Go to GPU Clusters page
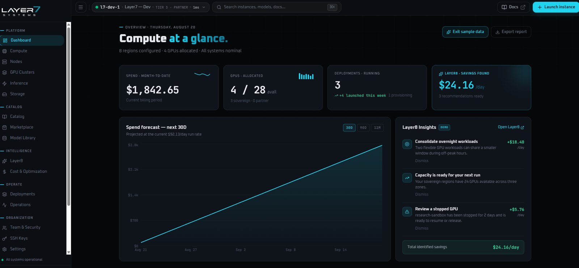This screenshot has height=268, width=579. pos(32,72)
